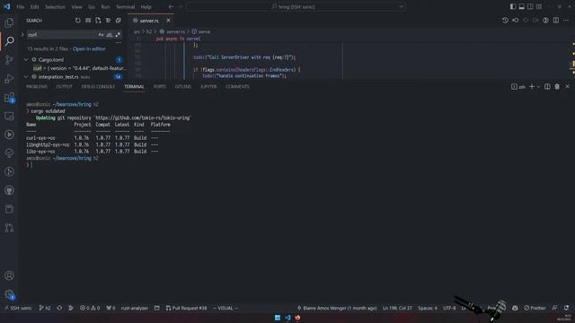Switch to the OUTPUT panel tab
The width and height of the screenshot is (575, 323).
pos(64,87)
